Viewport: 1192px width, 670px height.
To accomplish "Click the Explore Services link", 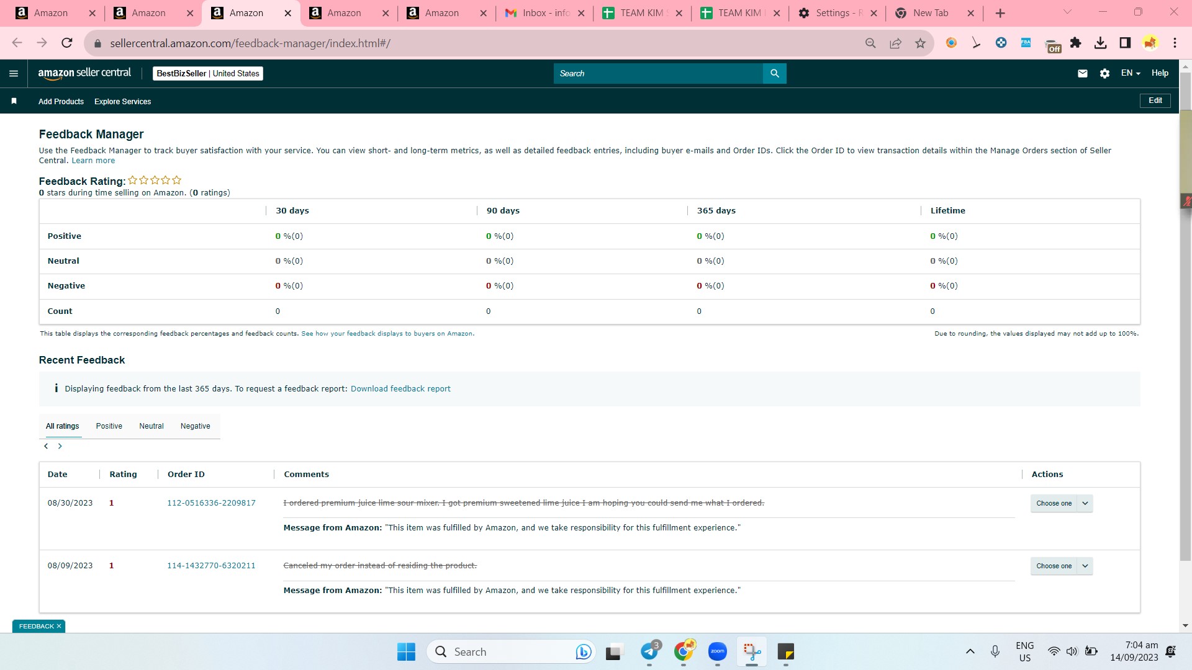I will 122,102.
